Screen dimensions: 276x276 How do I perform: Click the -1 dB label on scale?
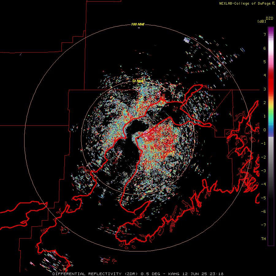point(263,144)
